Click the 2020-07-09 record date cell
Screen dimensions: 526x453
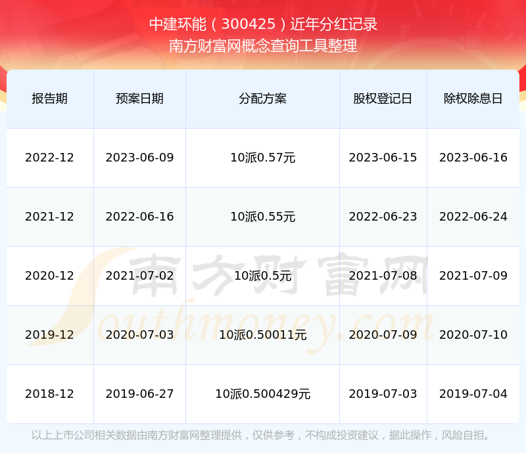(x=383, y=334)
